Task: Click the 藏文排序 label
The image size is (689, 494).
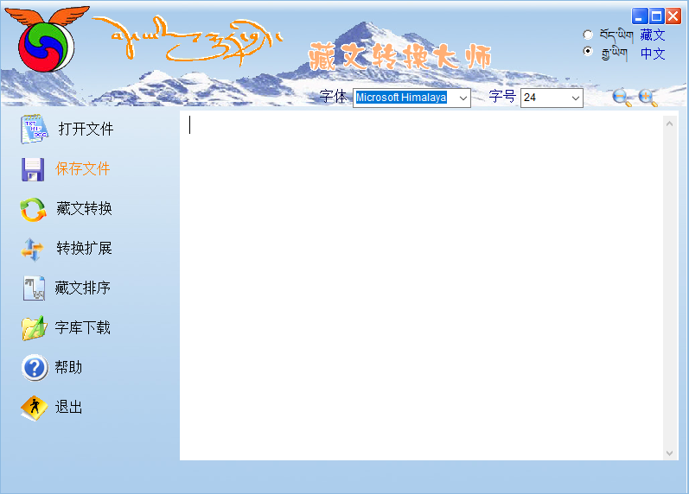Action: (x=83, y=288)
